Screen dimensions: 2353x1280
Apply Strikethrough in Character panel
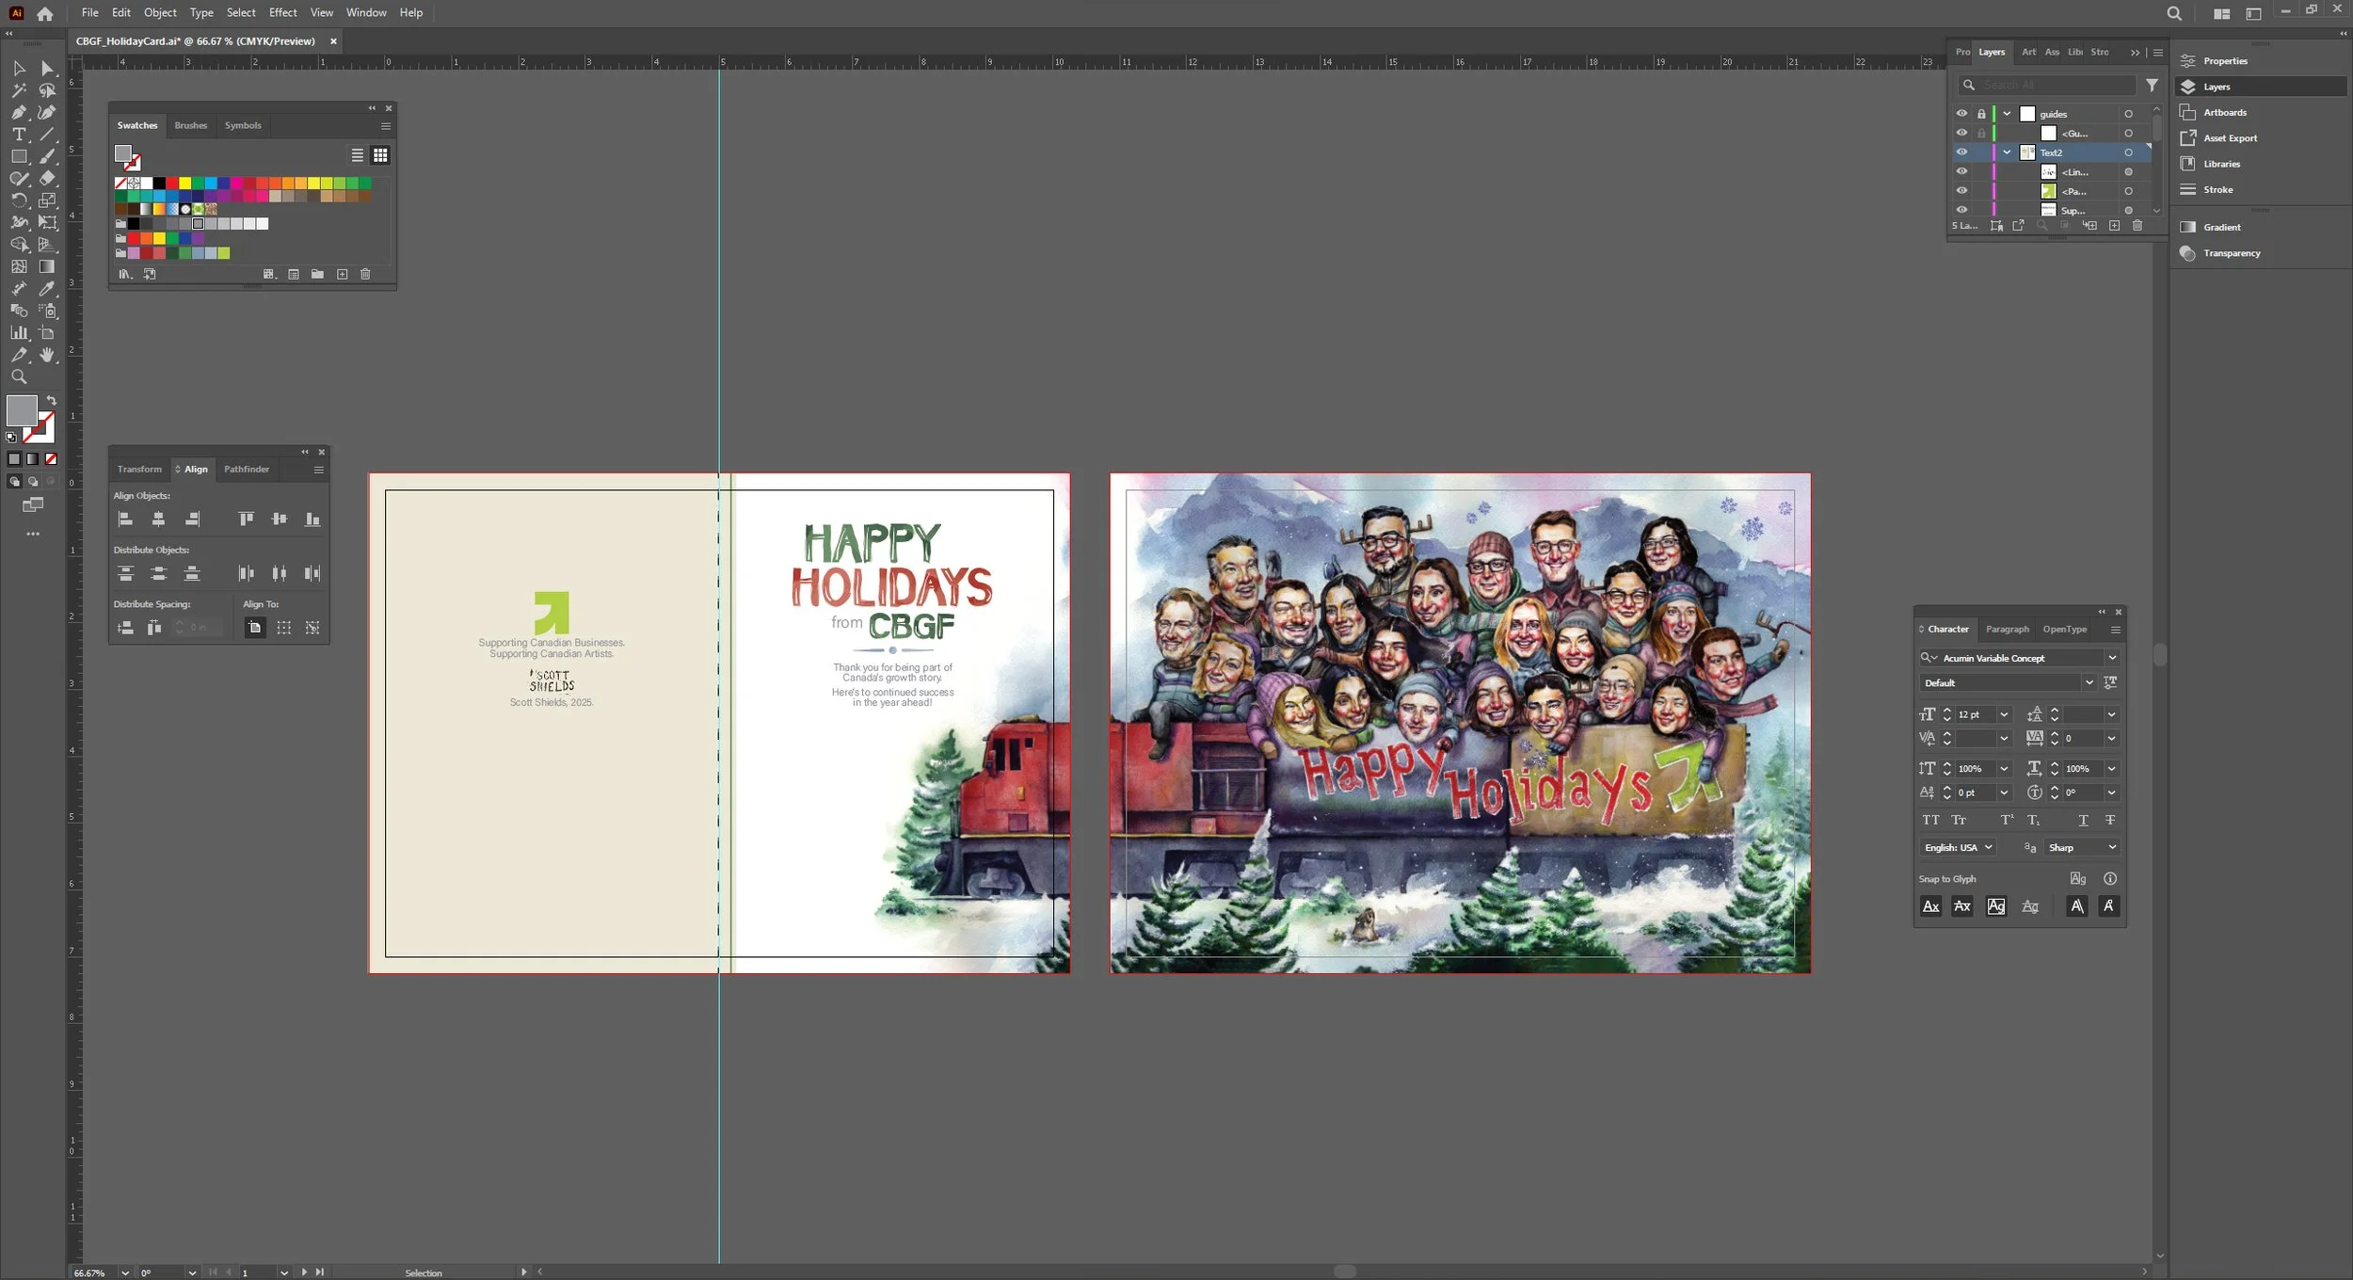[x=2110, y=820]
